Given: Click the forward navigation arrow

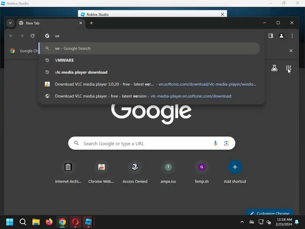Looking at the screenshot, I should click(x=22, y=36).
